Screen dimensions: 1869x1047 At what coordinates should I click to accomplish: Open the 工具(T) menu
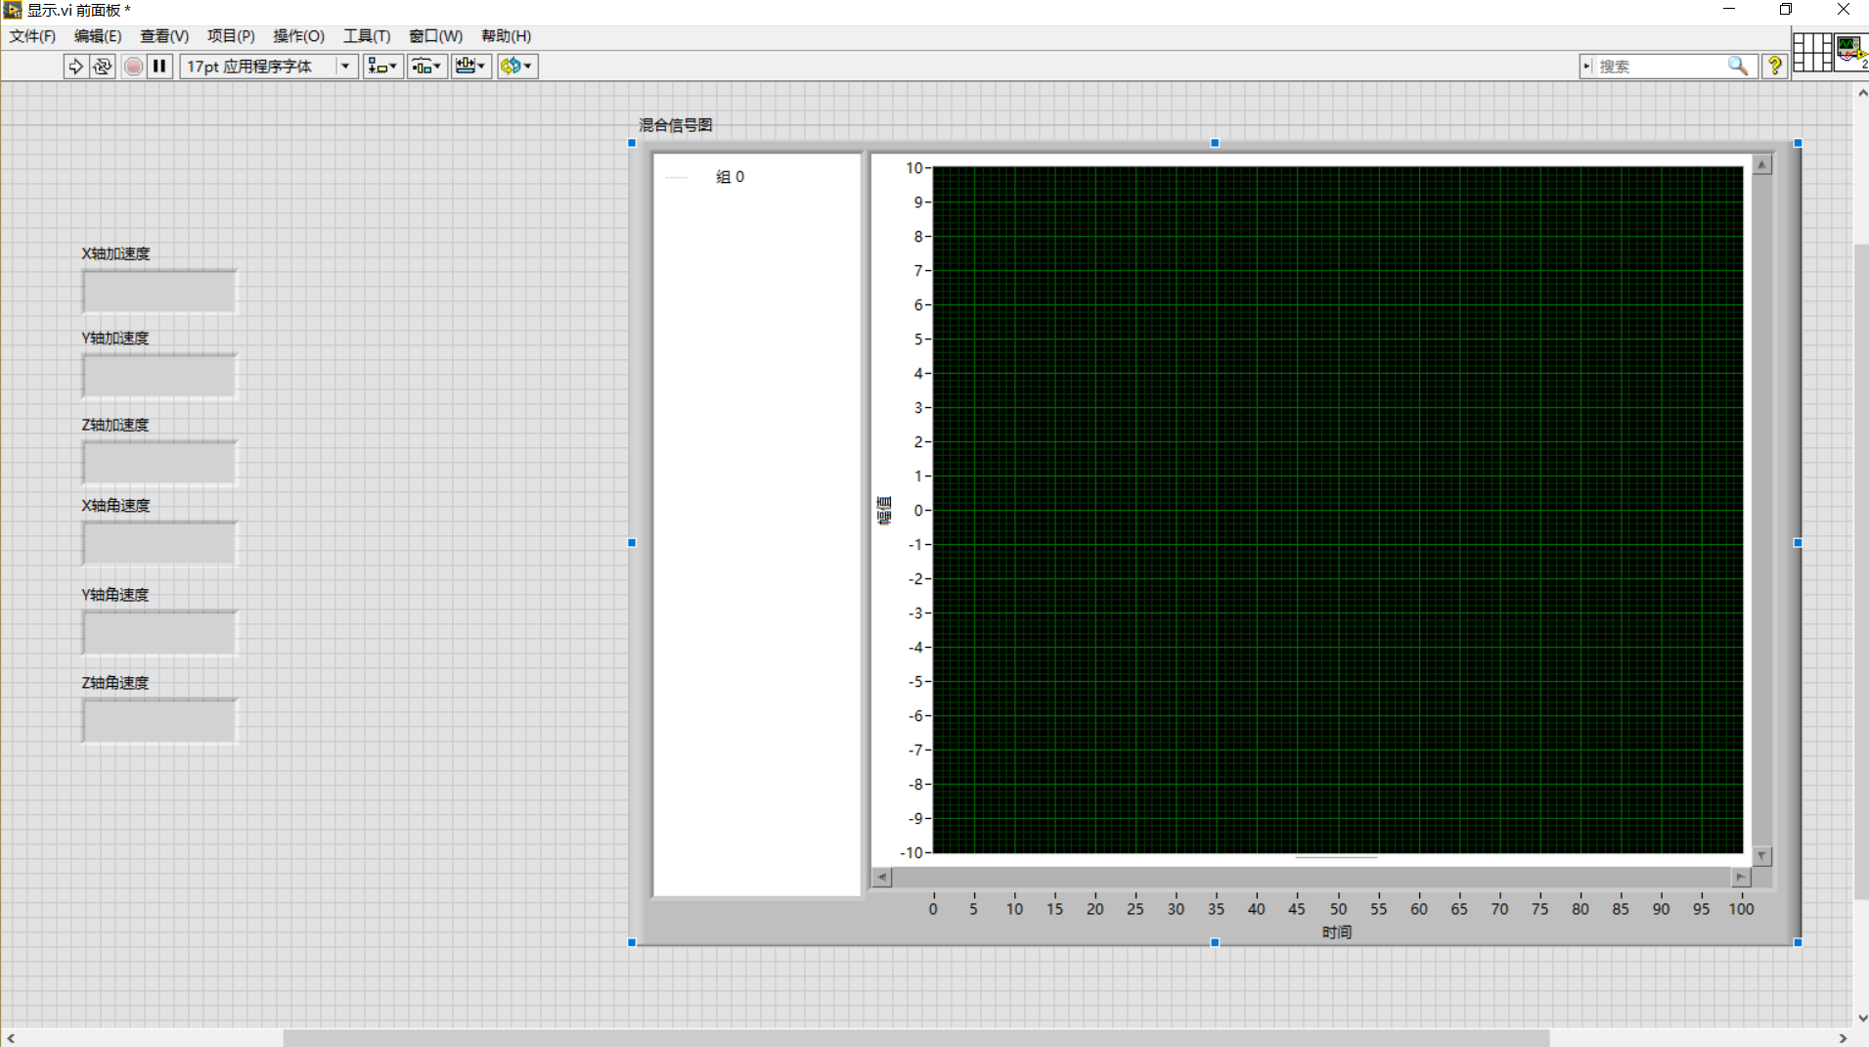(x=367, y=36)
